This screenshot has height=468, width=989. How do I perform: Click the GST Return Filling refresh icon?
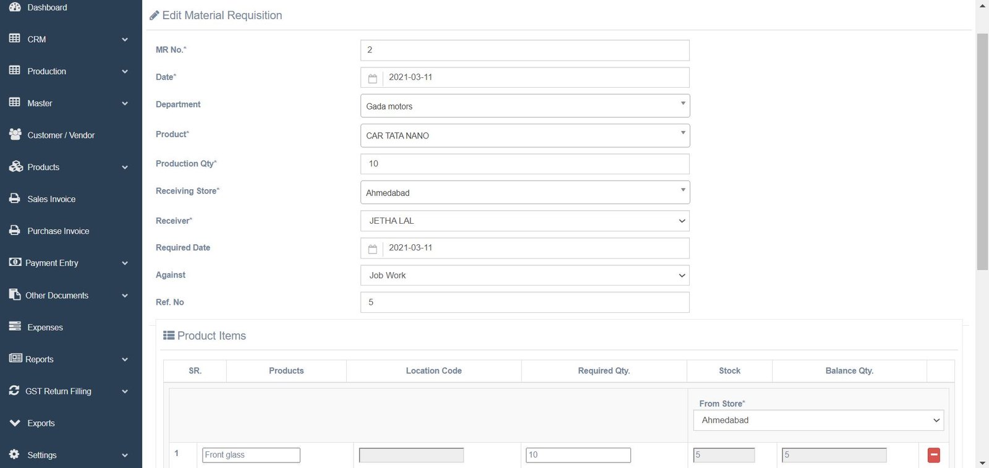(x=14, y=390)
